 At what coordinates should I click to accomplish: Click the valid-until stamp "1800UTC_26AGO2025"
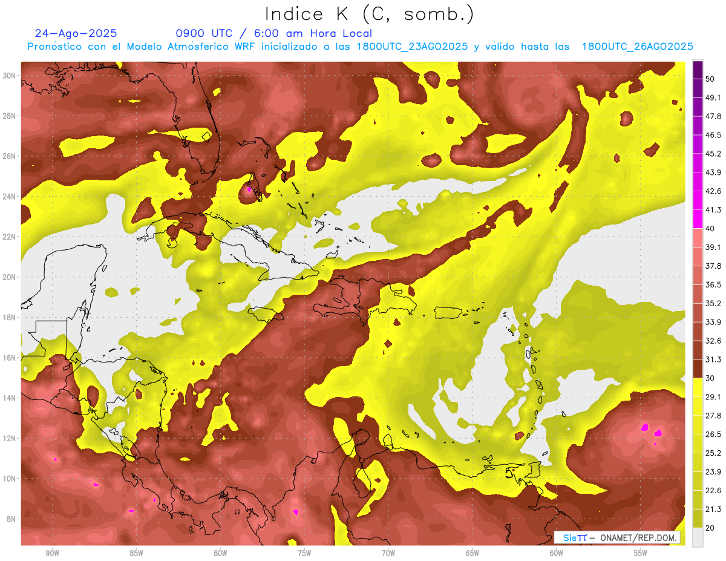tap(637, 47)
